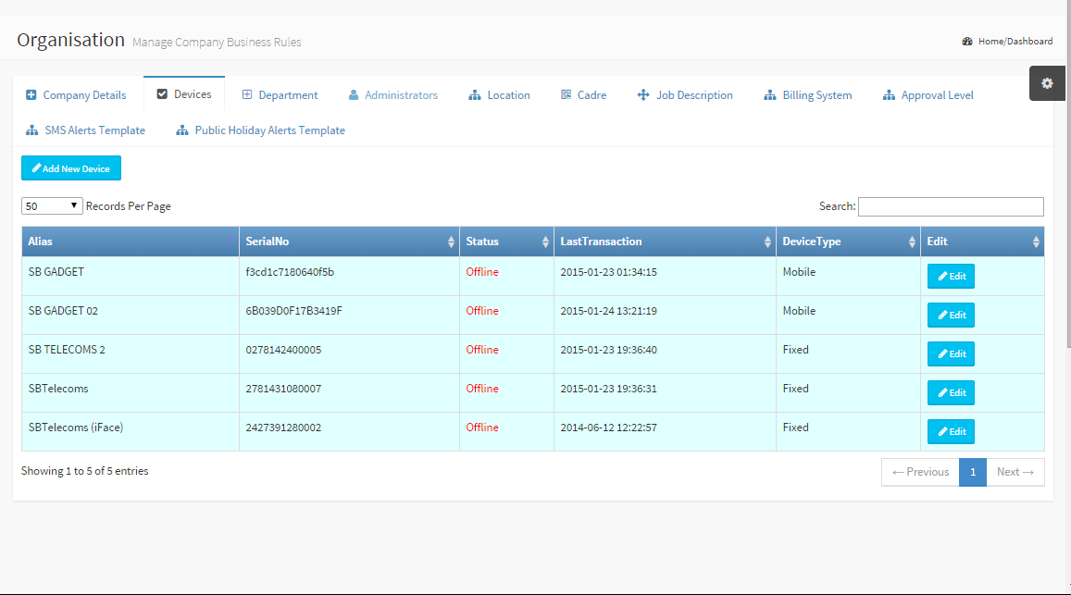The height and width of the screenshot is (595, 1071).
Task: Edit the SBTelecoms (iFace) device
Action: click(x=951, y=432)
